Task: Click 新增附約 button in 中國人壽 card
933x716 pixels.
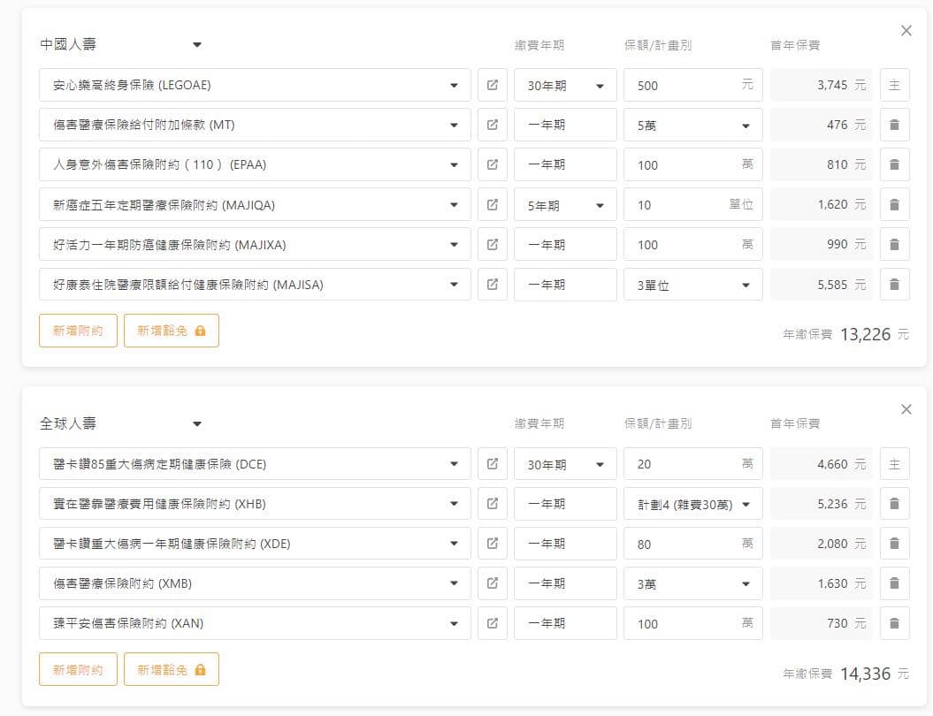Action: pyautogui.click(x=78, y=331)
